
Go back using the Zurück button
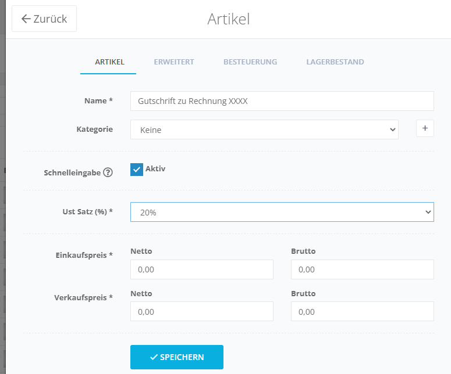point(44,19)
